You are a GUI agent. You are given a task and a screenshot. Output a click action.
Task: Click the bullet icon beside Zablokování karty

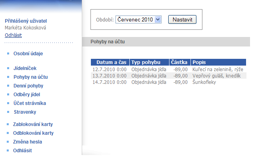[8, 124]
